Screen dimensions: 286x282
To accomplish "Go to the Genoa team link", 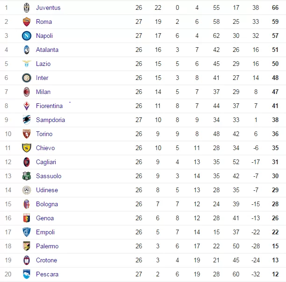I will pos(45,218).
